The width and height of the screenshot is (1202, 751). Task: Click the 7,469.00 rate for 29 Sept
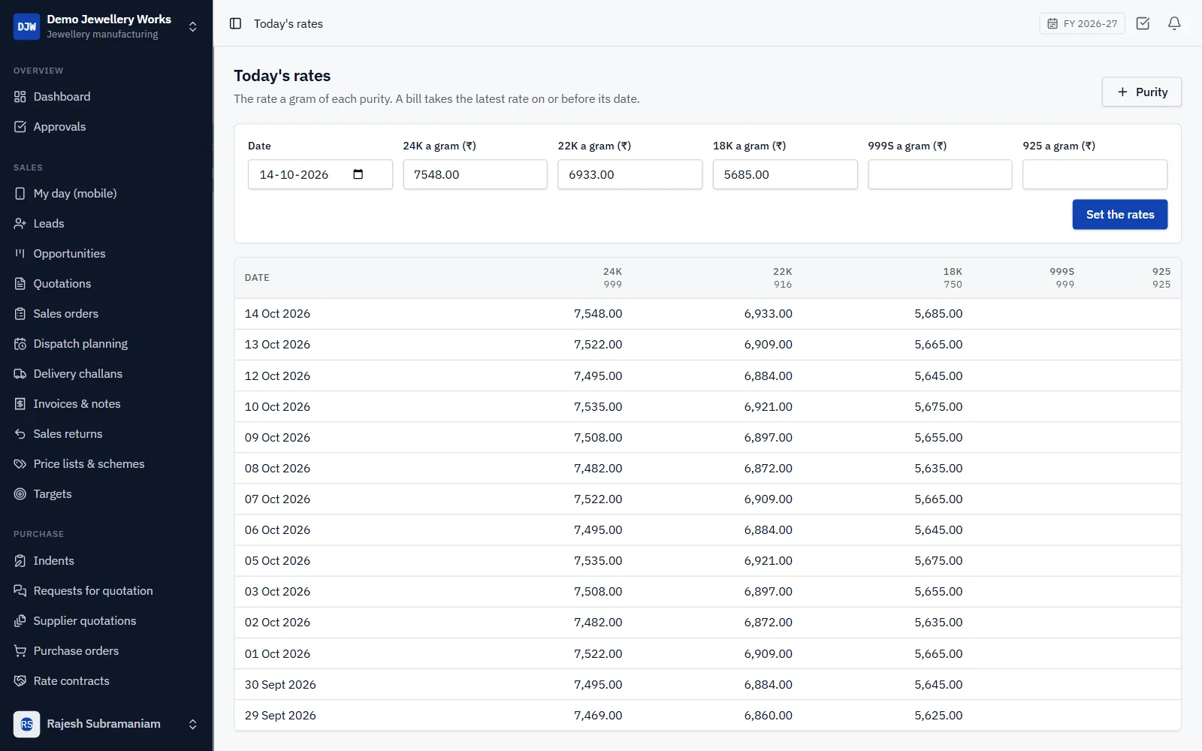(x=598, y=716)
